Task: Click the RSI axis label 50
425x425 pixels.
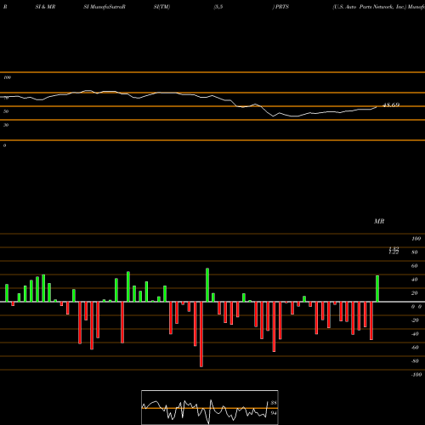Action: click(x=6, y=111)
